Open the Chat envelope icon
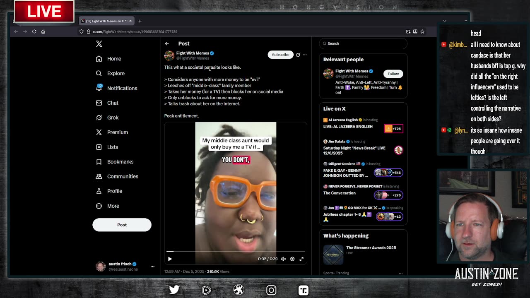 coord(99,103)
